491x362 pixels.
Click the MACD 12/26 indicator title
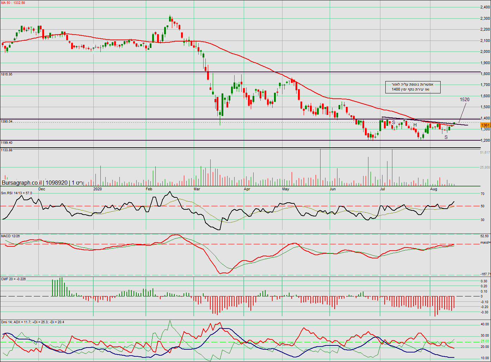11,236
